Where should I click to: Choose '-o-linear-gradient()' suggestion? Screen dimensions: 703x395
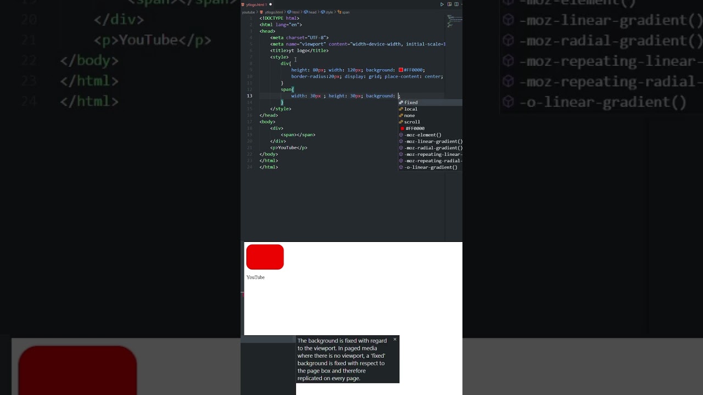tap(430, 167)
